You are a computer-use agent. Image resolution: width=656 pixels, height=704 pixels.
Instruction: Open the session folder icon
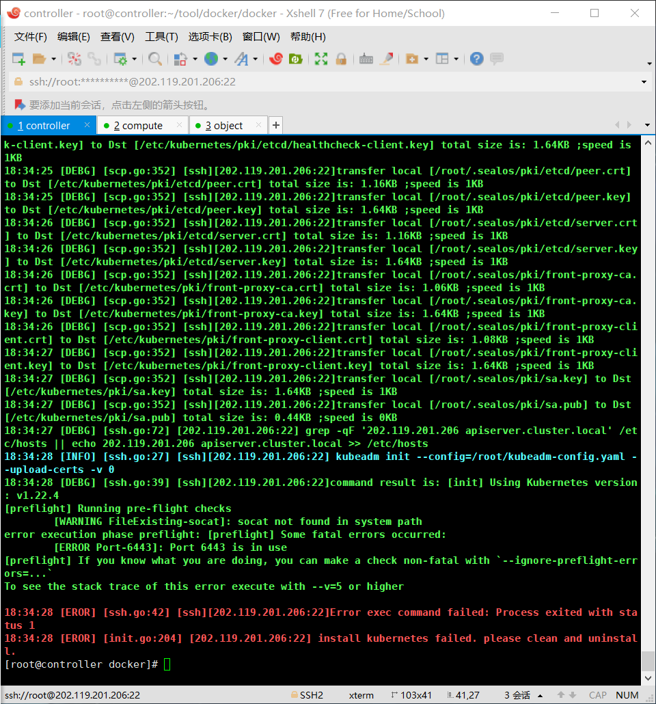tap(40, 59)
